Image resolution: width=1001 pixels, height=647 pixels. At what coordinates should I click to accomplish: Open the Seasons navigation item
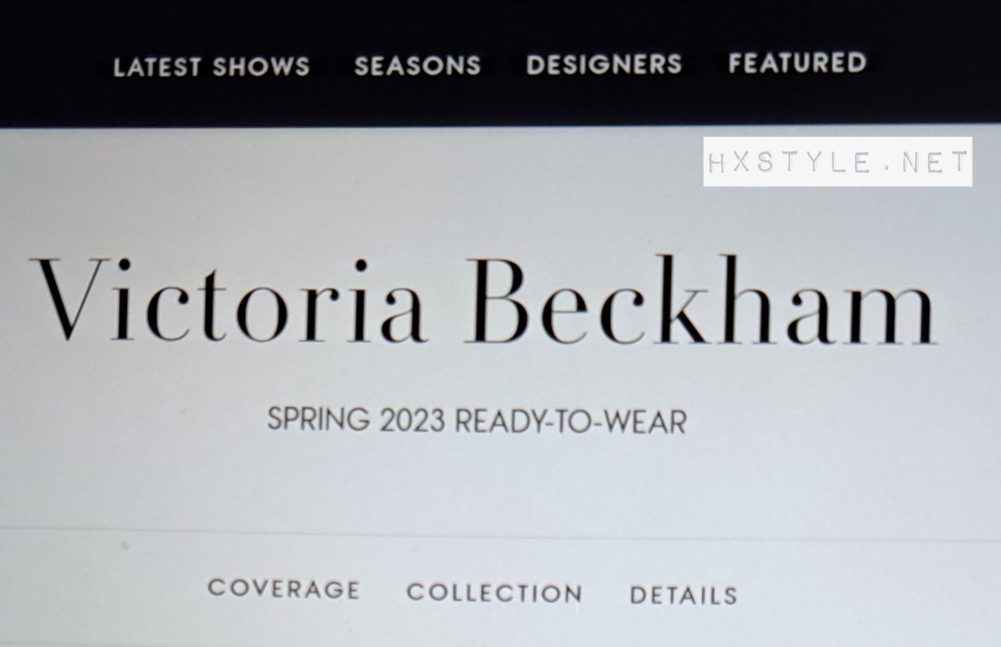pyautogui.click(x=417, y=65)
